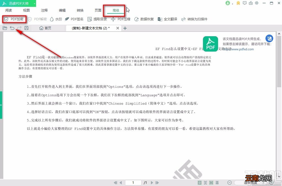This screenshot has width=282, height=186.
Task: Select two-page view mode
Action: click(205, 183)
